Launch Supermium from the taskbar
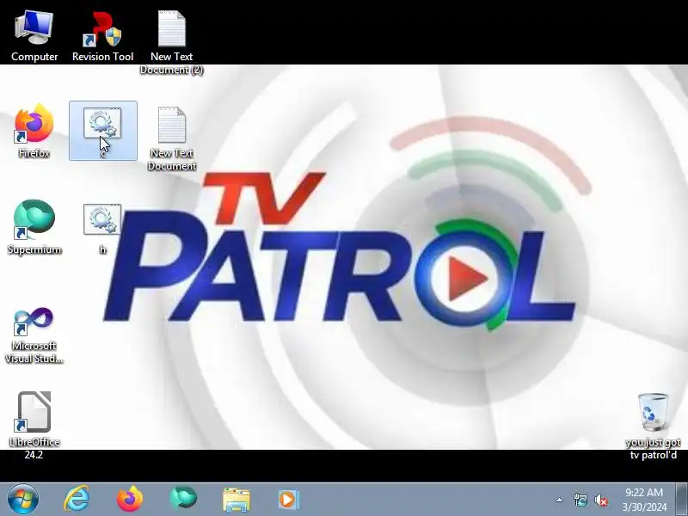The height and width of the screenshot is (516, 688). pos(183,499)
